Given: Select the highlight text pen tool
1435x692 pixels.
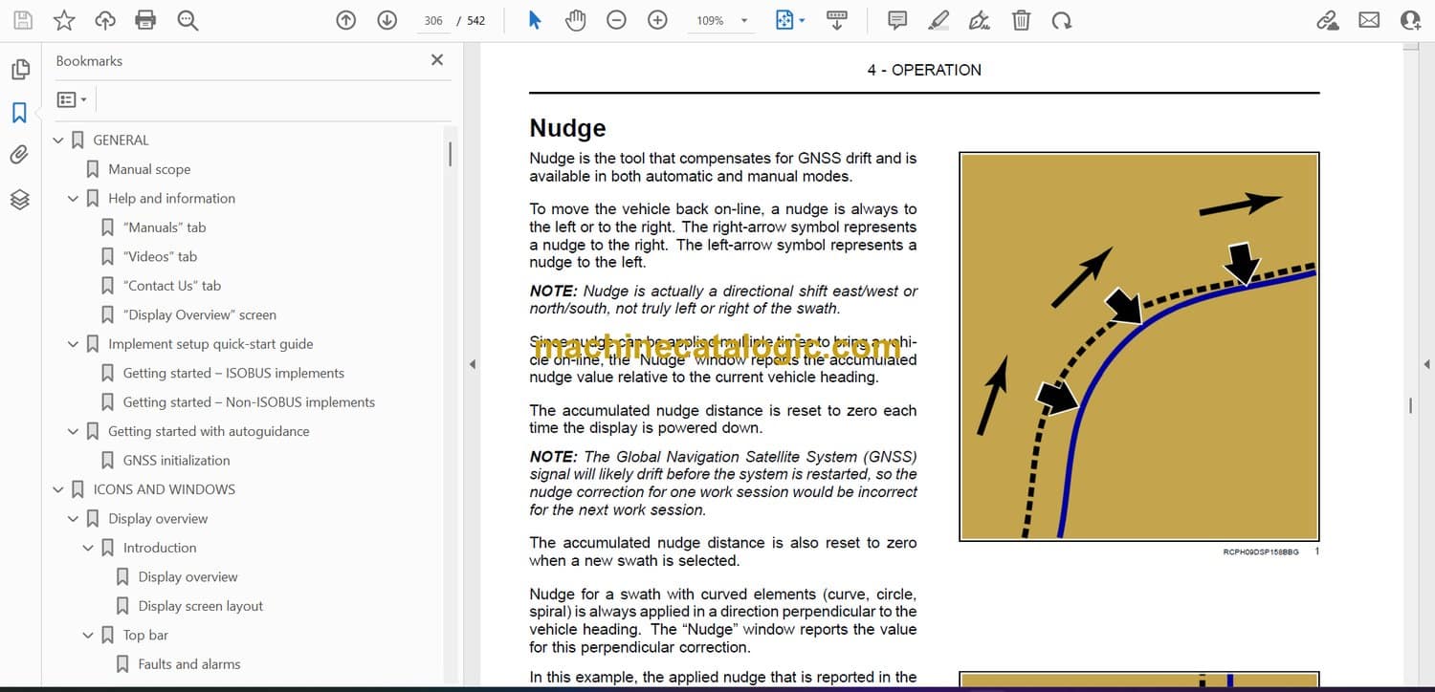Looking at the screenshot, I should 938,20.
